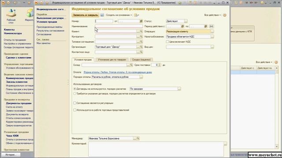Enable Соглашение является регулярным checkbox

(74, 103)
